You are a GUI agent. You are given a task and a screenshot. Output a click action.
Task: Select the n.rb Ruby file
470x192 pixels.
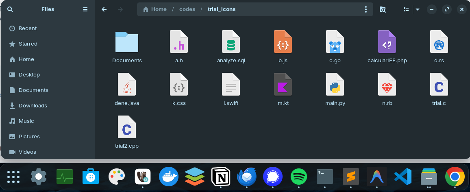click(387, 85)
